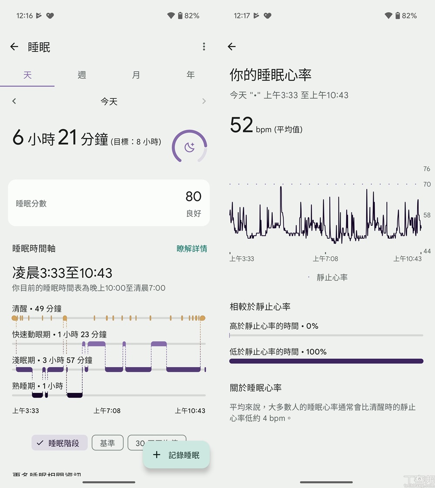Tap the right screen 12:17 clock
The width and height of the screenshot is (435, 488).
coord(242,16)
